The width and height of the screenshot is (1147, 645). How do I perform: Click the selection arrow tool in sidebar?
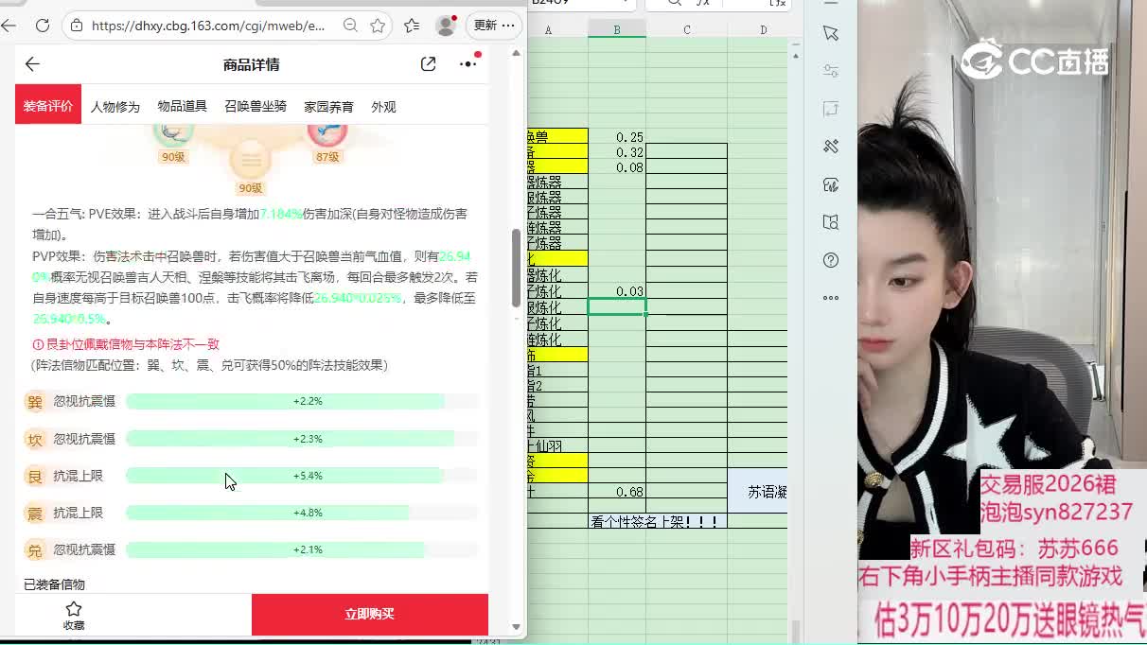831,33
